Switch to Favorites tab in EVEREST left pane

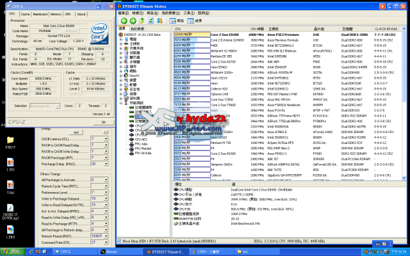point(138,29)
